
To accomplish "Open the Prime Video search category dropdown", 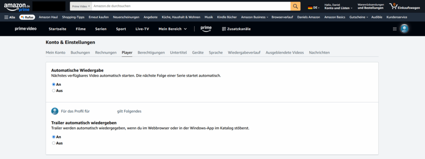I will (x=81, y=6).
